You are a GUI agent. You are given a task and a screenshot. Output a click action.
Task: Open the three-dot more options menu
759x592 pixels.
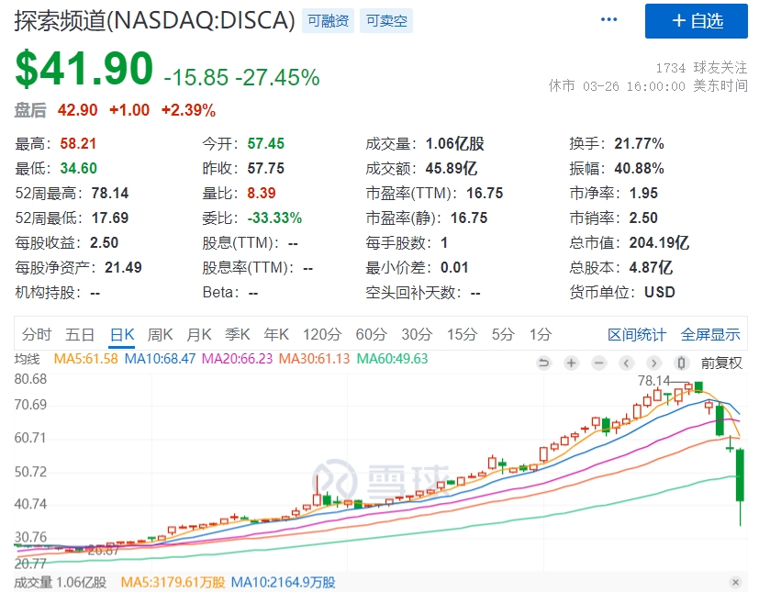coord(608,19)
